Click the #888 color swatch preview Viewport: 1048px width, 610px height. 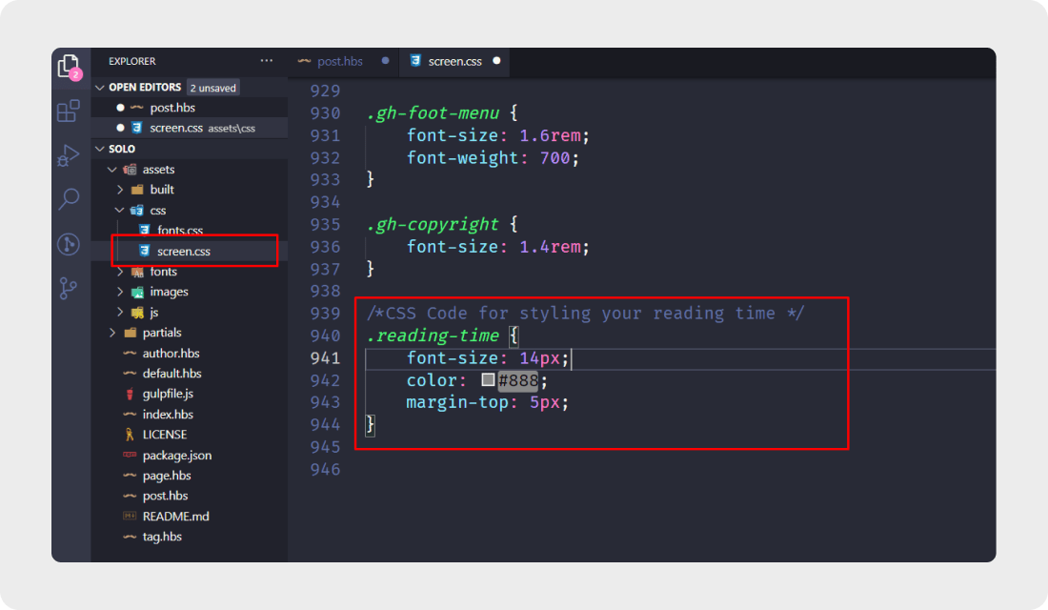click(x=488, y=380)
